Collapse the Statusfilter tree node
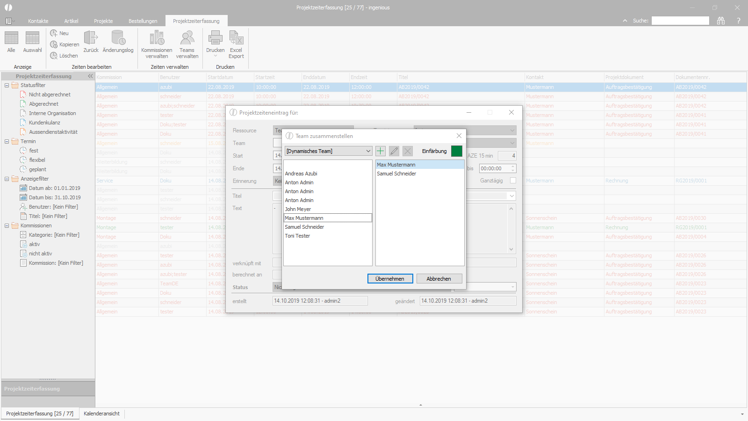 click(7, 85)
